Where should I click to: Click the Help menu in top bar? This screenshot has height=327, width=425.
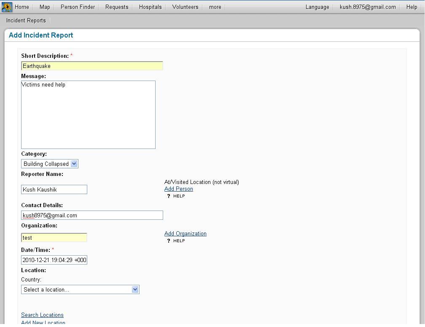coord(412,7)
